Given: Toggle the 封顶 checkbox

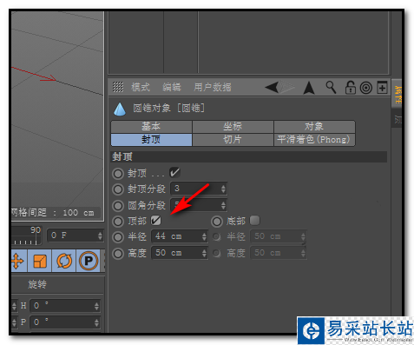Looking at the screenshot, I should click(174, 173).
